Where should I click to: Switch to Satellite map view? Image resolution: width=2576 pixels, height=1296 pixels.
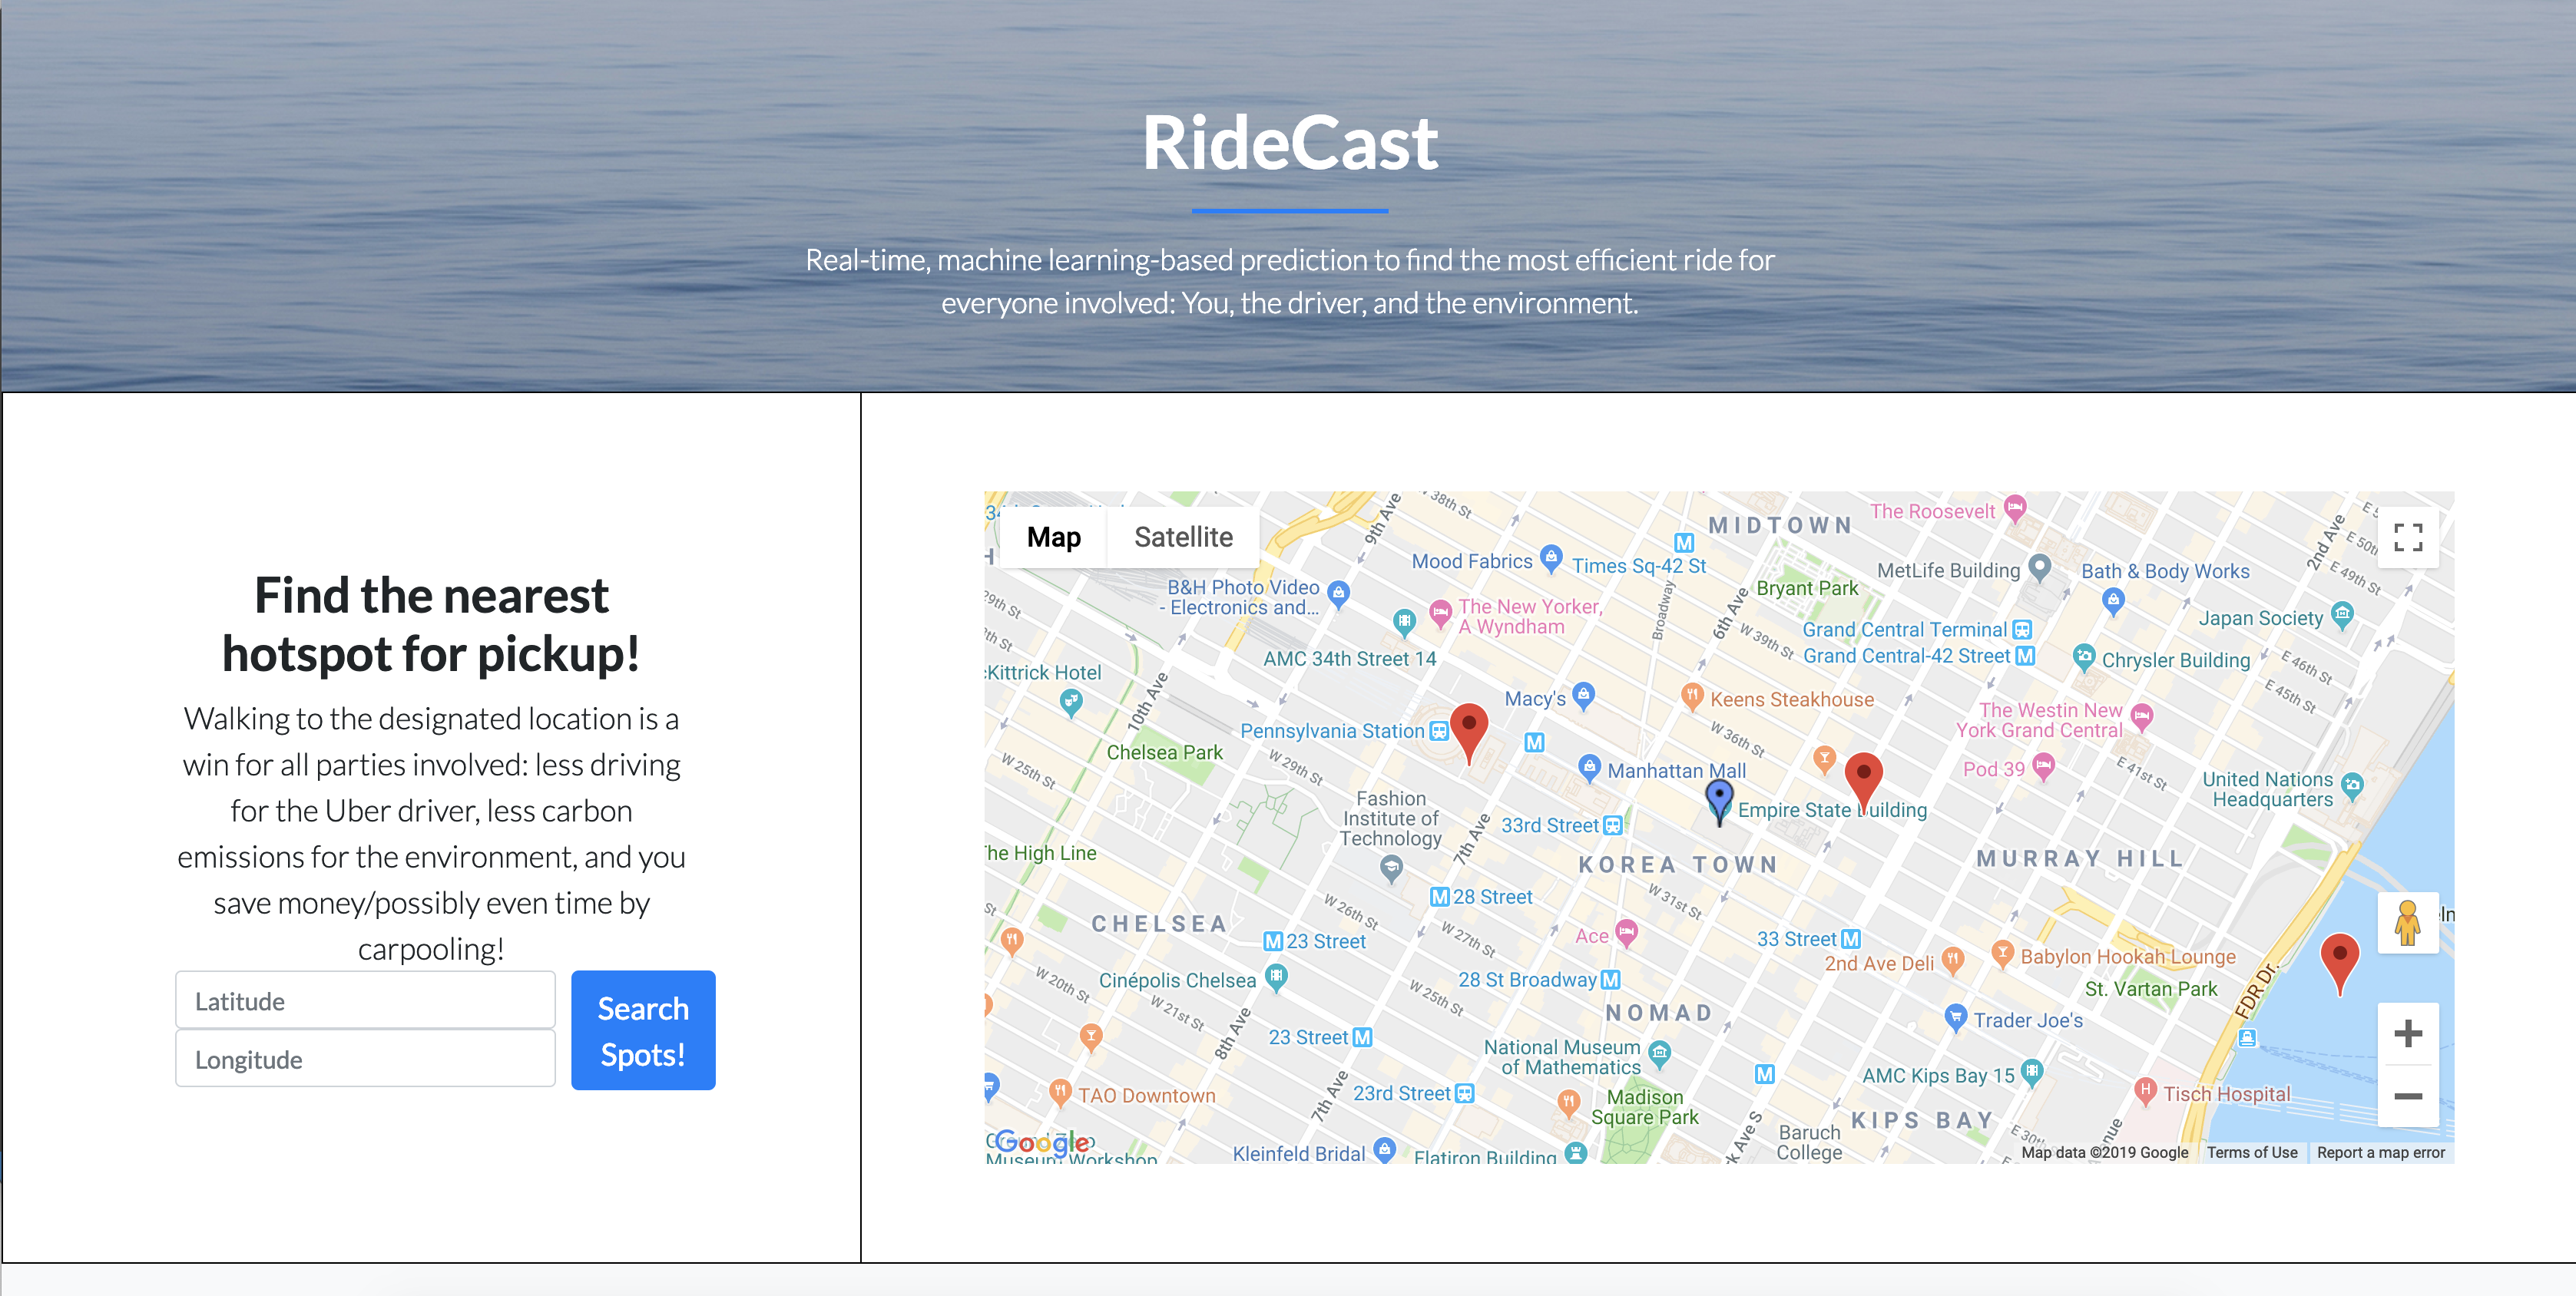pos(1183,538)
